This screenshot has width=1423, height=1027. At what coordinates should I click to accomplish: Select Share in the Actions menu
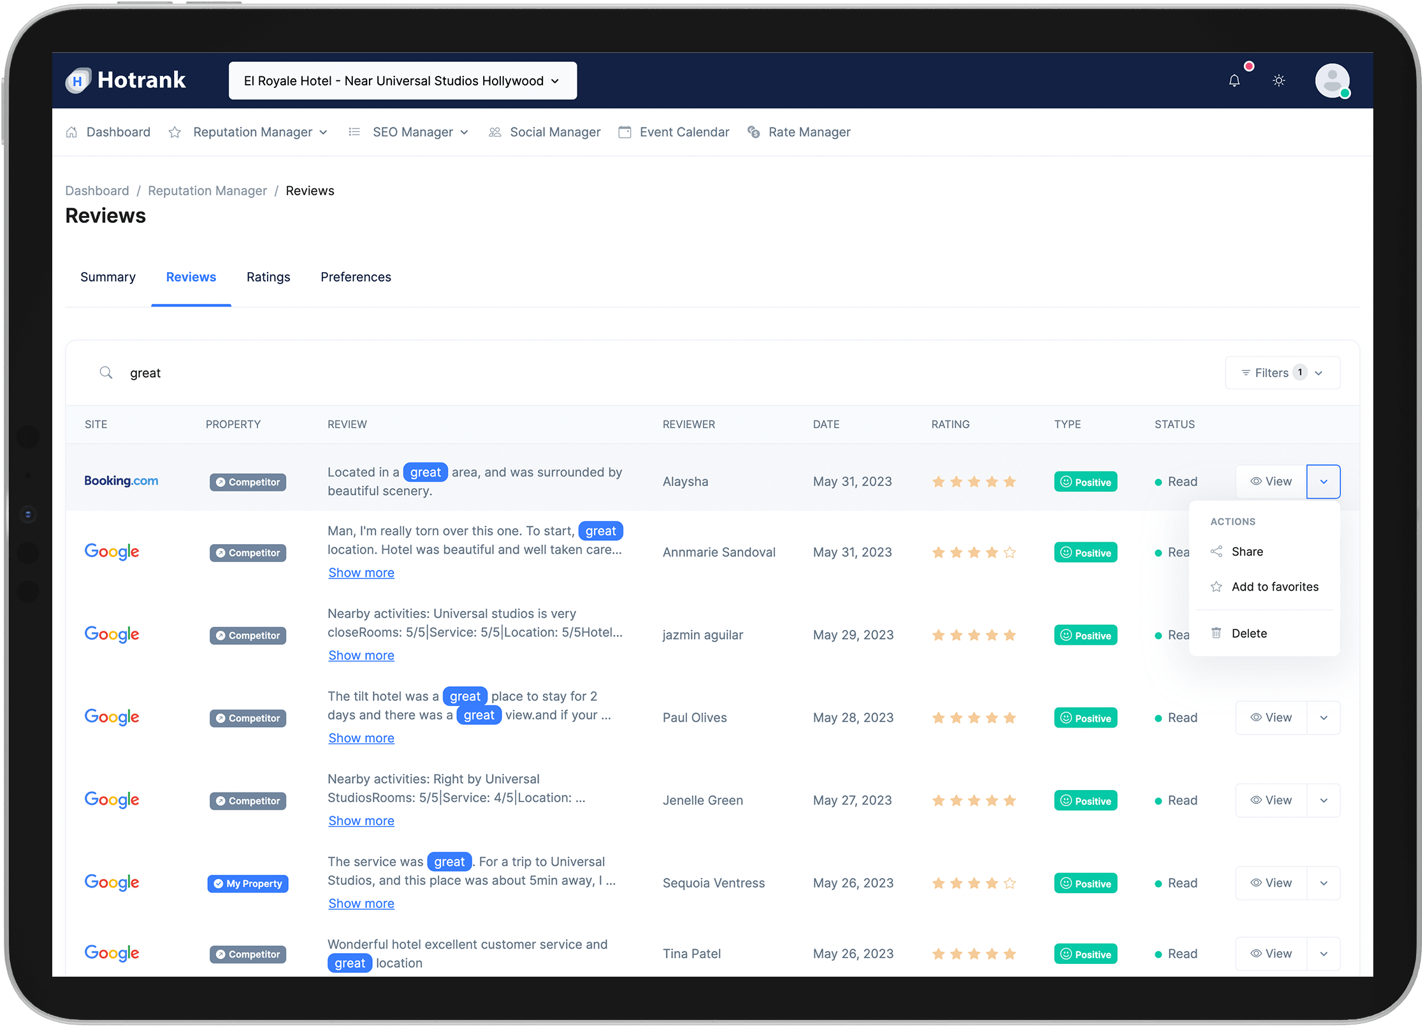click(x=1246, y=552)
